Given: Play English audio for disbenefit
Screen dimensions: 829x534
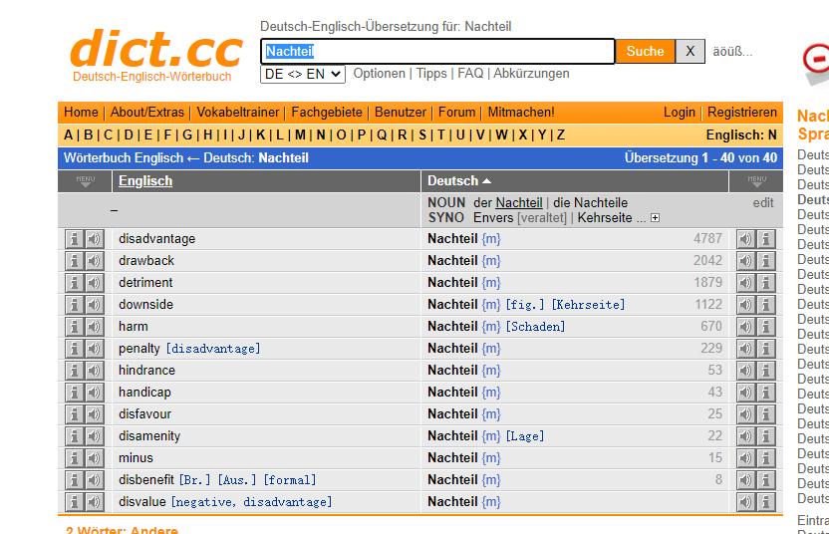Looking at the screenshot, I should pos(95,480).
